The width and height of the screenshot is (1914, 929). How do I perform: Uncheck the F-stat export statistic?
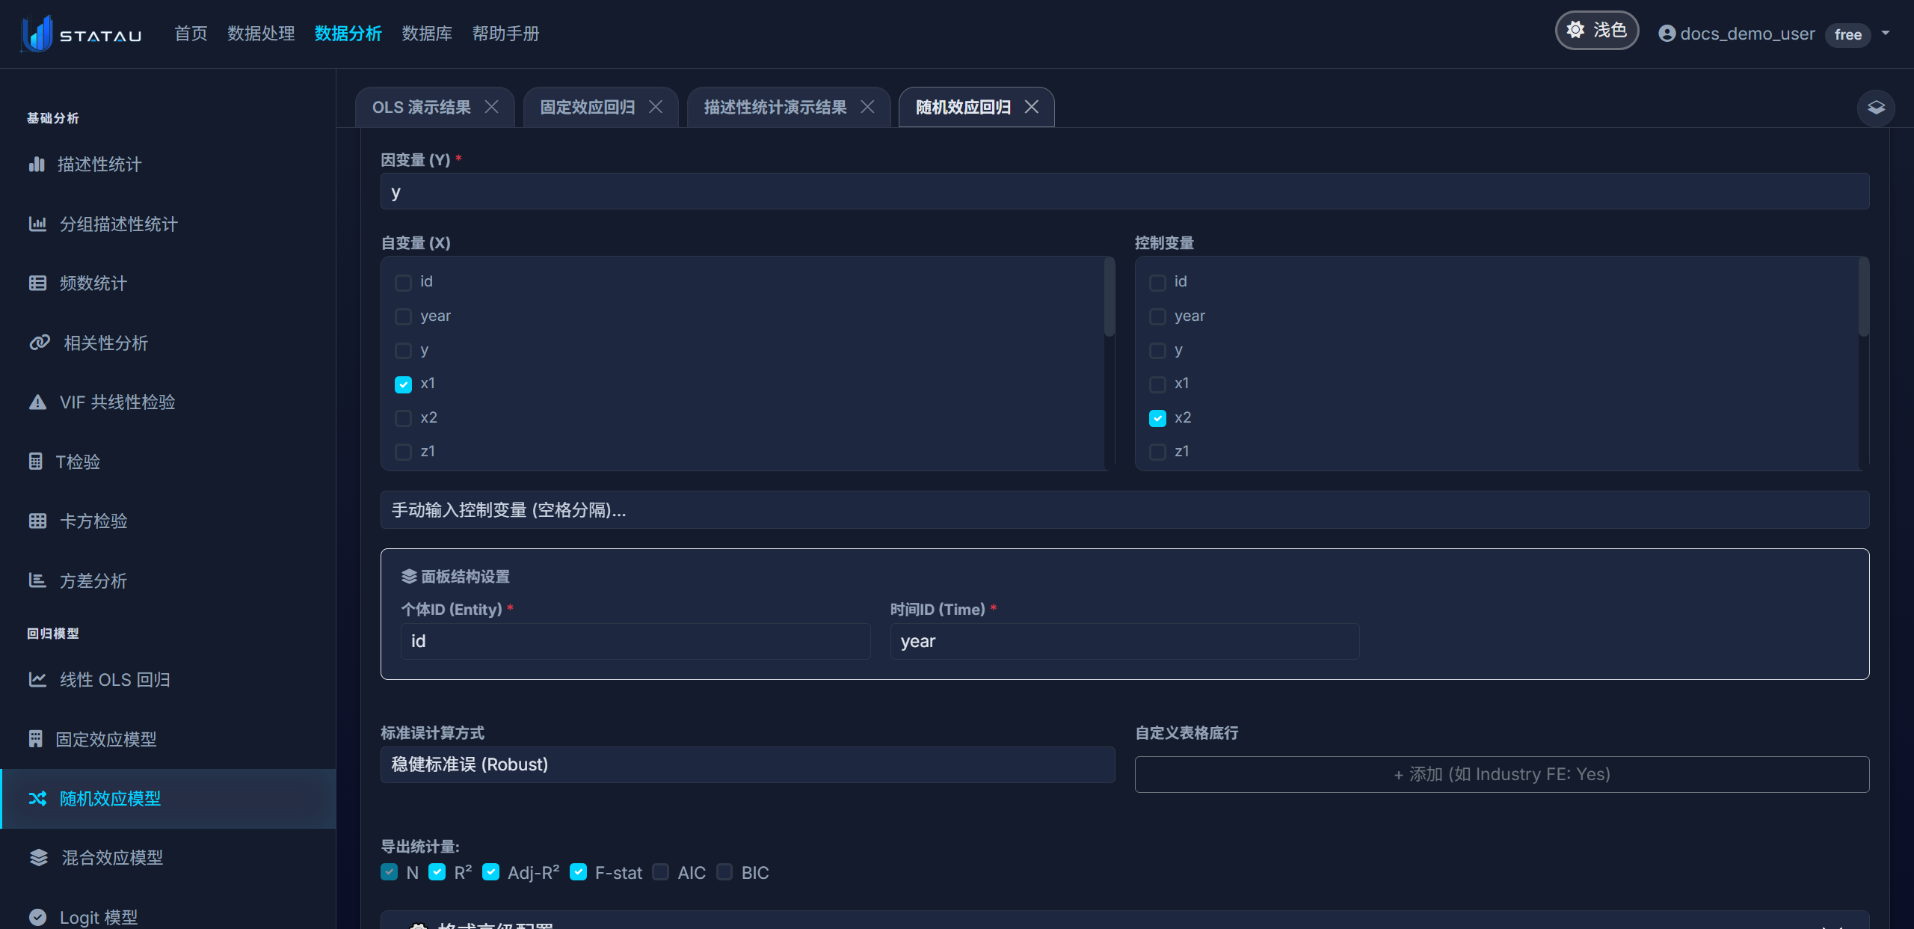[x=578, y=872]
